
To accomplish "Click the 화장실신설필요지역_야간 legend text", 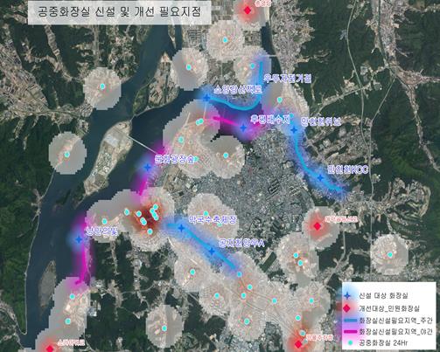I will [395, 332].
